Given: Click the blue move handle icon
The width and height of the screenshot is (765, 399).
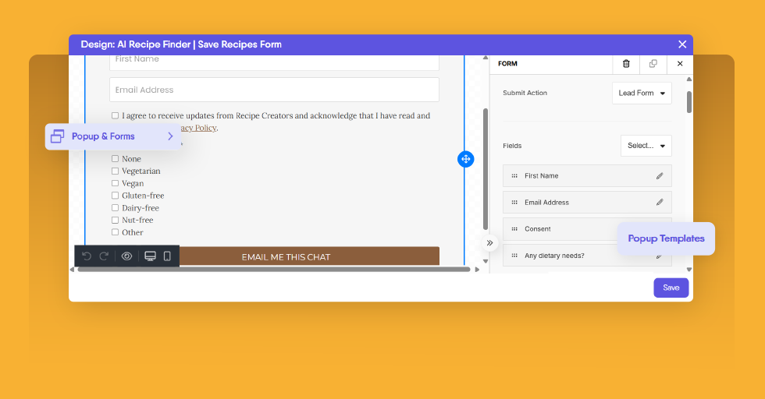Looking at the screenshot, I should 465,159.
